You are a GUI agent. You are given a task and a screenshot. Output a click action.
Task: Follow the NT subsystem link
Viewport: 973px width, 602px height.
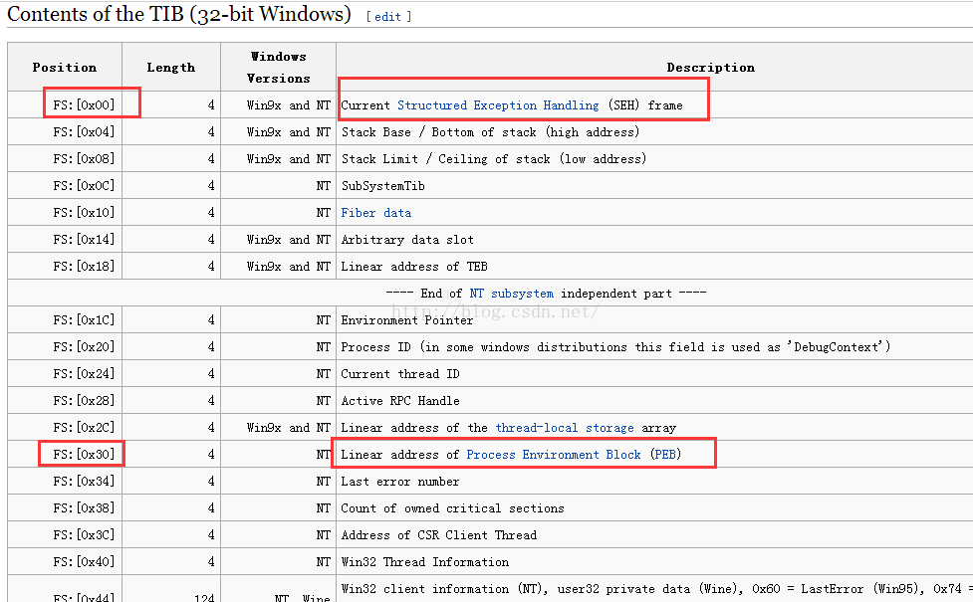coord(511,294)
